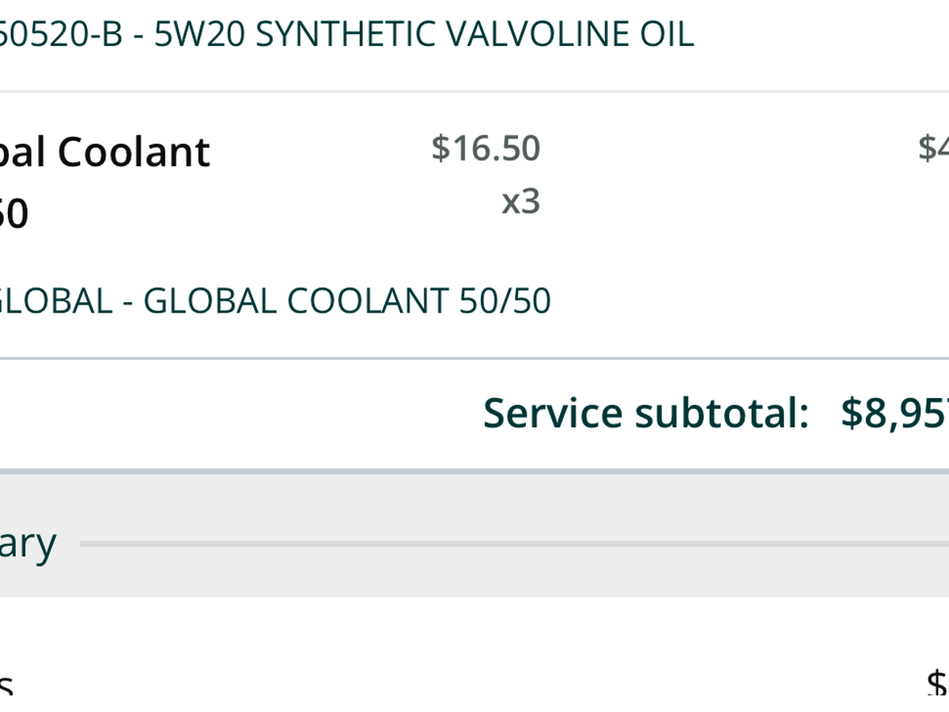Select the service subtotal dollar amount
Screen dimensions: 949x712
pos(894,413)
